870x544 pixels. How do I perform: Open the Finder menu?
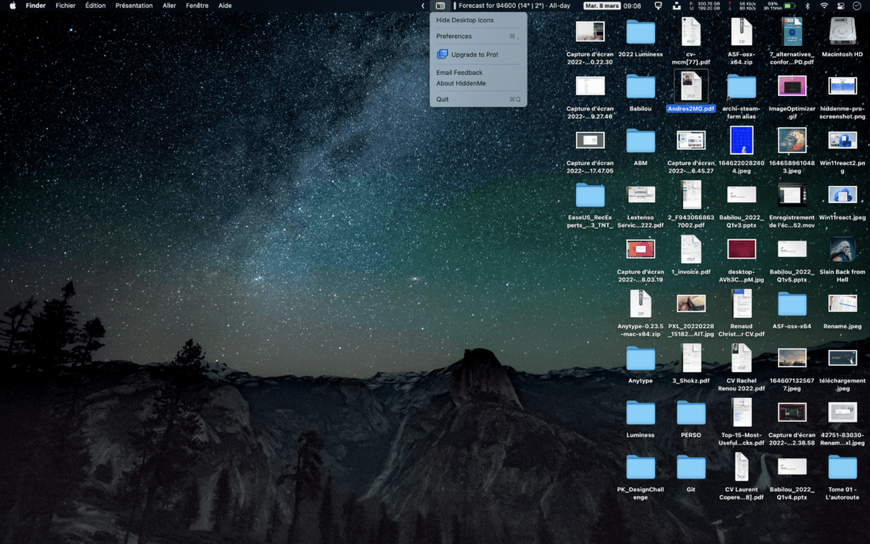[36, 6]
